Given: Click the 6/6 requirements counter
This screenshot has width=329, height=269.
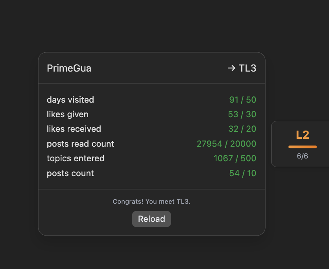Looking at the screenshot, I should [x=302, y=156].
